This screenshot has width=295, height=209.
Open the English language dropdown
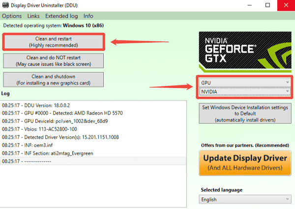(x=244, y=199)
